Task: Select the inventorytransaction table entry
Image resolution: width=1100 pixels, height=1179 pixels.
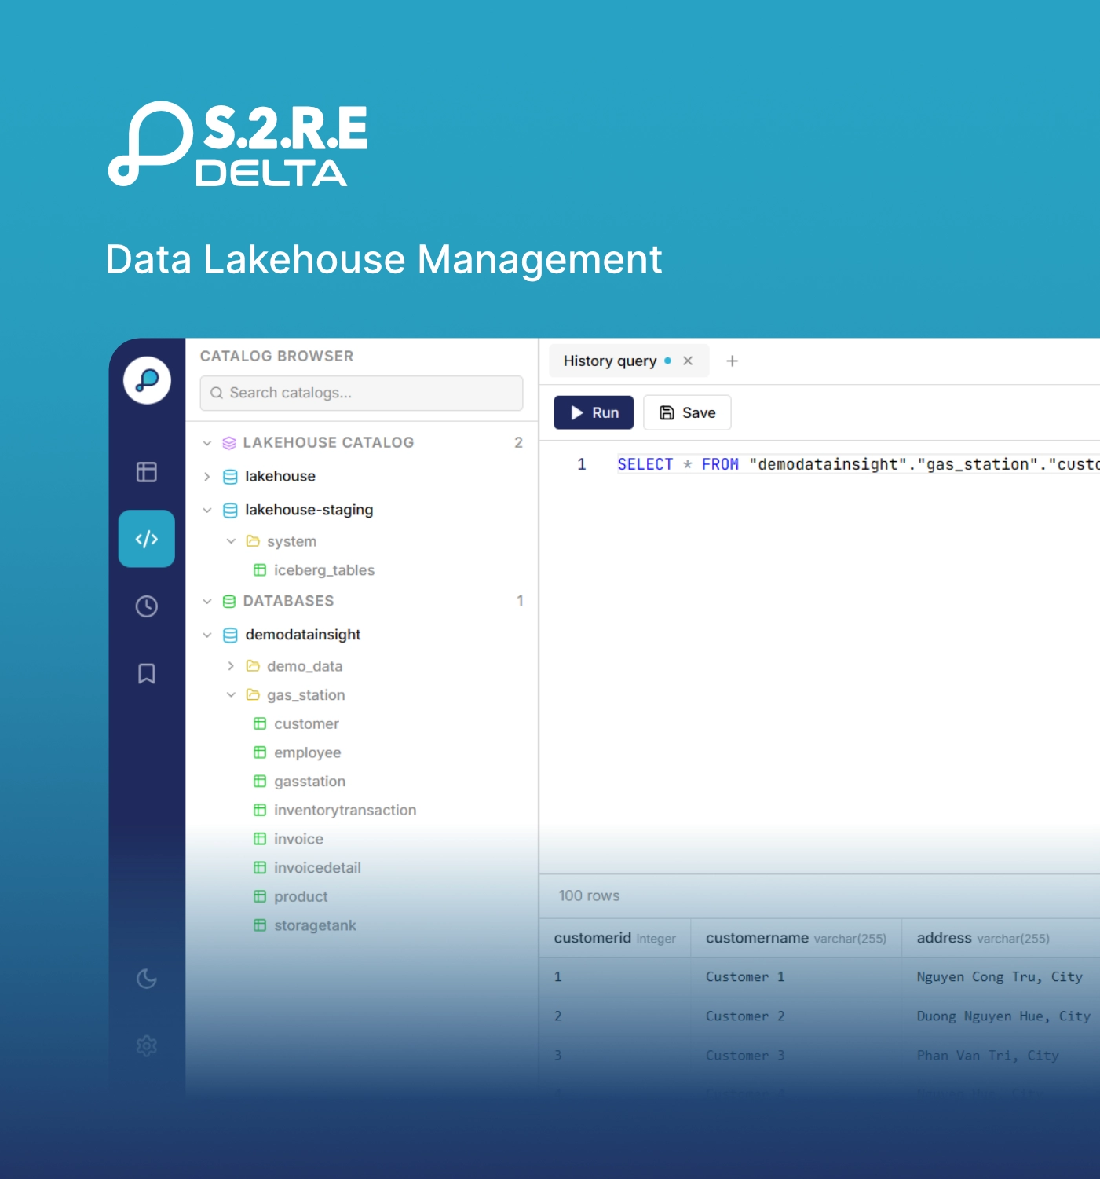Action: [345, 810]
